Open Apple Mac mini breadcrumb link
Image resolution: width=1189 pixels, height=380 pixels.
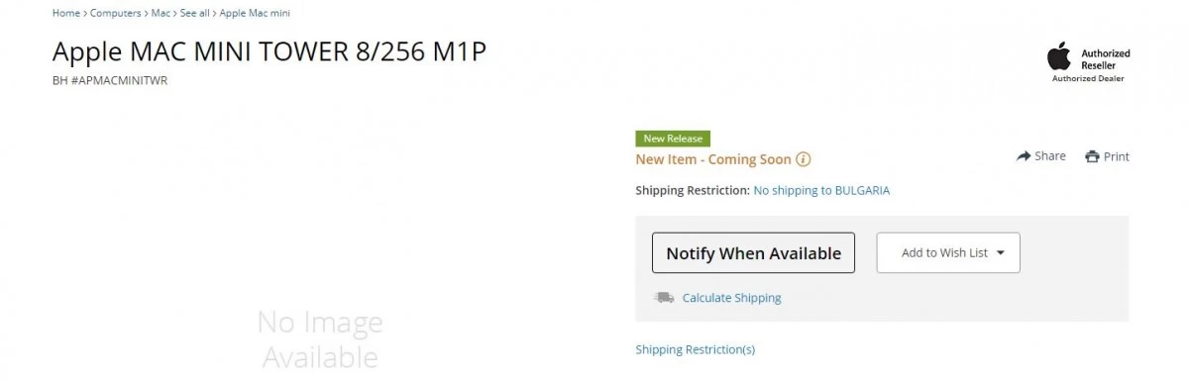(255, 13)
